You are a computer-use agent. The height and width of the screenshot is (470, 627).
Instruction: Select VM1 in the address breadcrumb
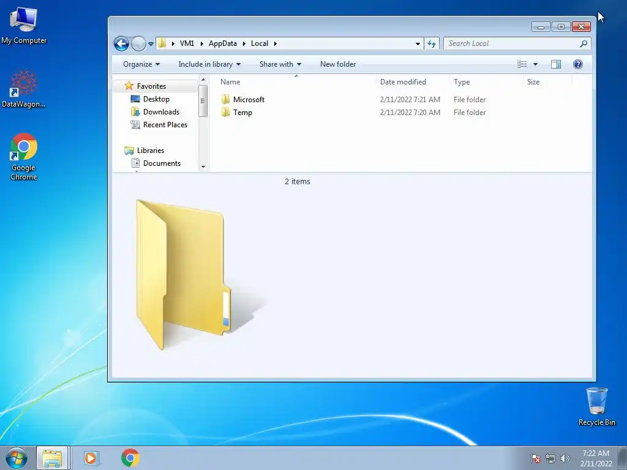(x=187, y=43)
